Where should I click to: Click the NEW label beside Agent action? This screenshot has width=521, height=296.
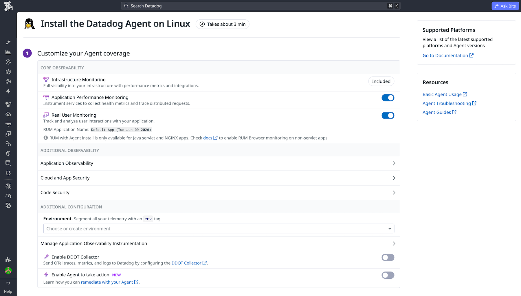point(116,275)
